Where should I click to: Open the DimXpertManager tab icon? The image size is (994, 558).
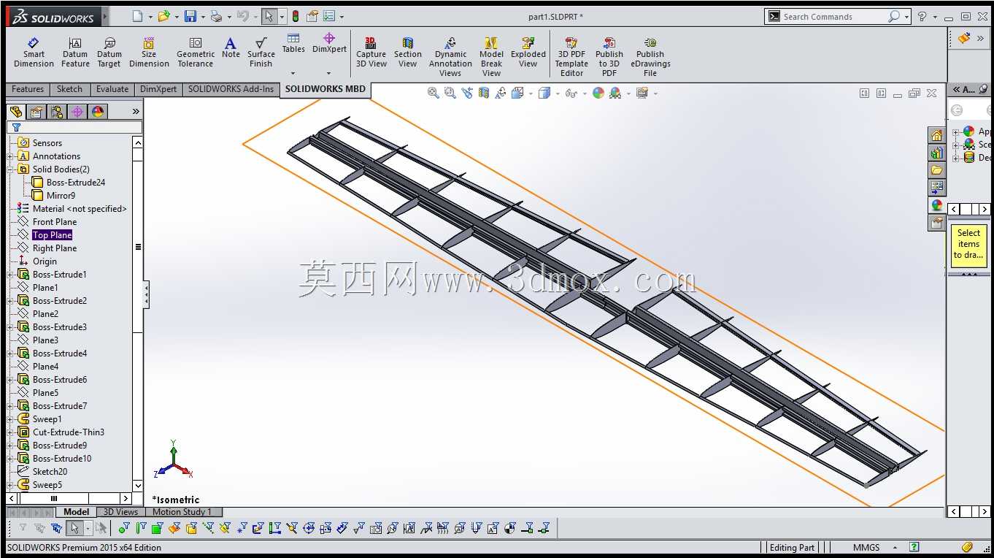(x=77, y=112)
